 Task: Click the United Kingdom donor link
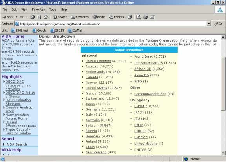click(x=98, y=61)
